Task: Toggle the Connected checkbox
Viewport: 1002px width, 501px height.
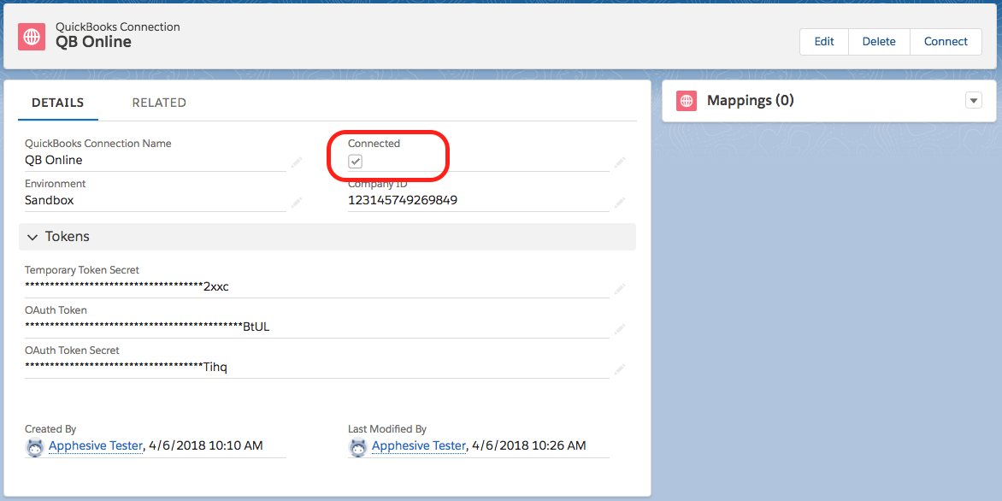Action: point(356,162)
